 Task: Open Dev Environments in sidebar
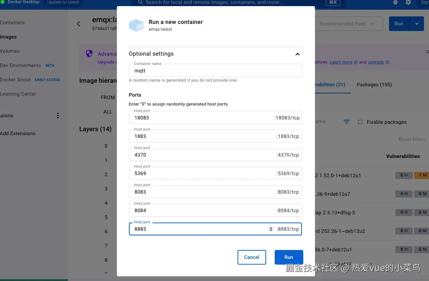tap(20, 65)
